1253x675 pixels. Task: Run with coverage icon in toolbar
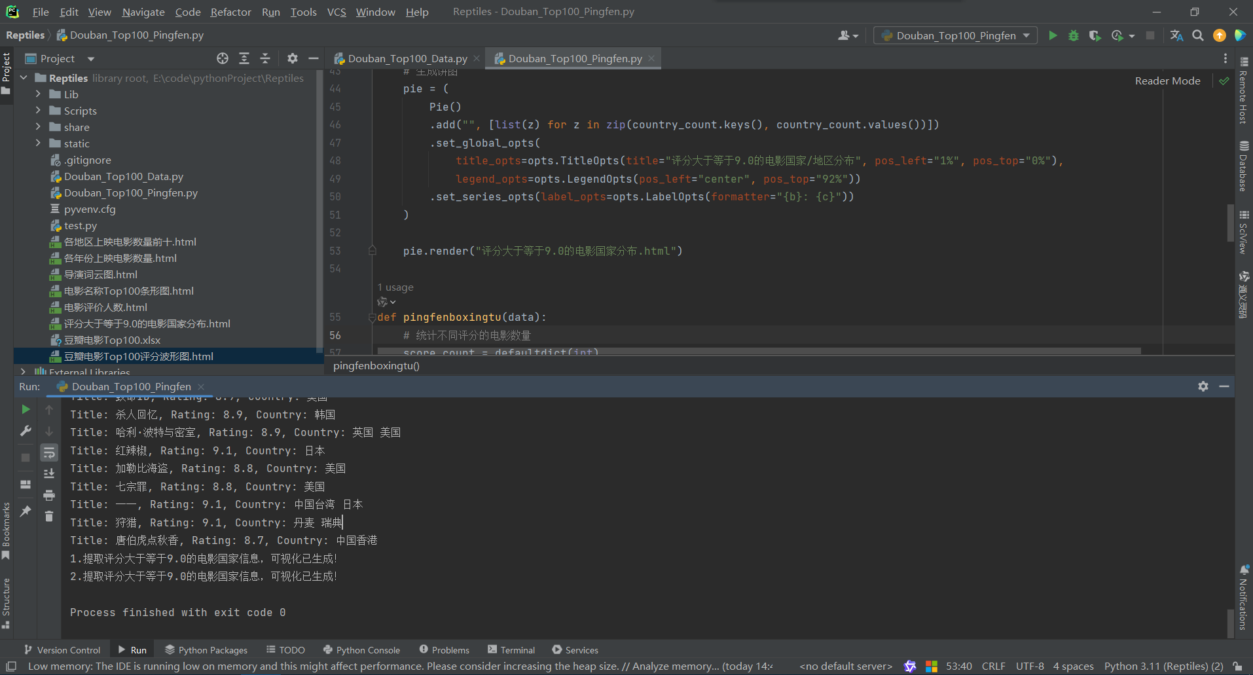[x=1095, y=35]
